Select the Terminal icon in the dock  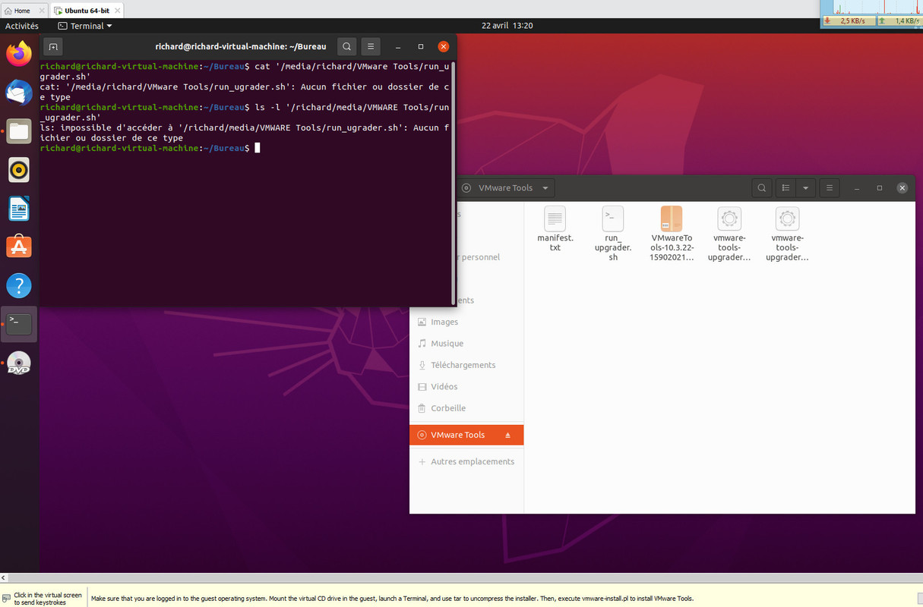[19, 324]
